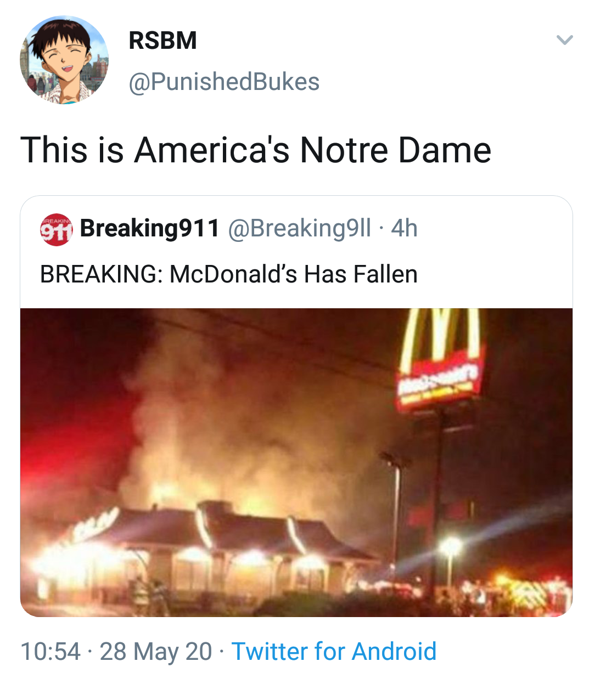The image size is (589, 684).
Task: Click the @Breaking9ll handle in quote
Action: tap(299, 228)
